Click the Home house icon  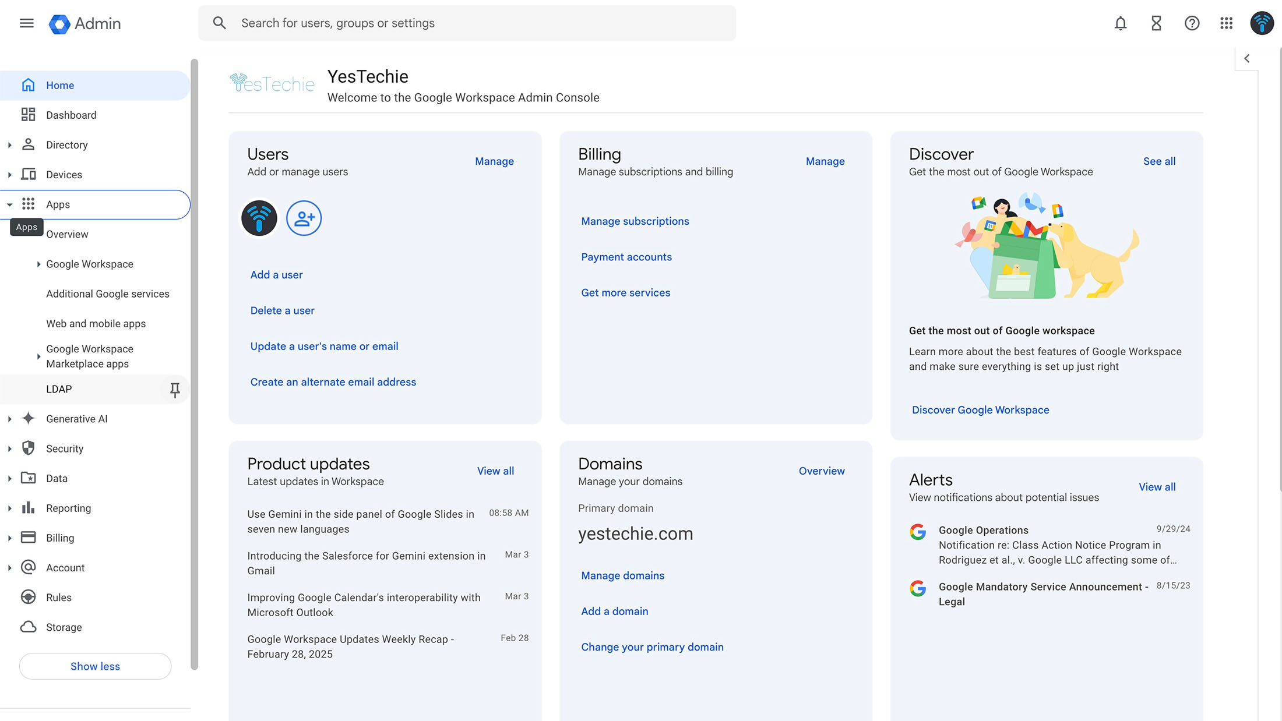tap(28, 85)
